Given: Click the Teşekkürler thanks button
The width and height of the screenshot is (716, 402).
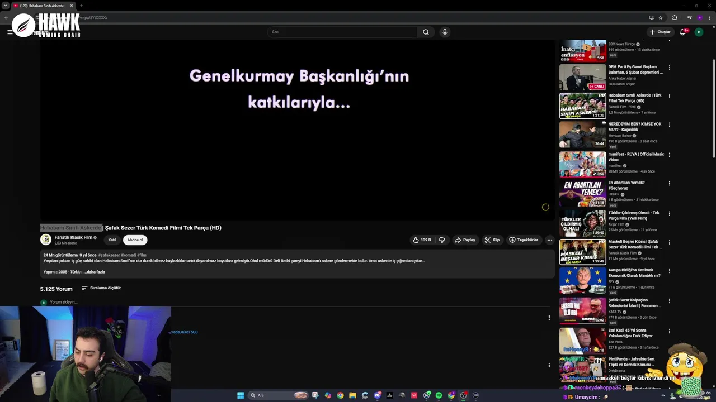Looking at the screenshot, I should 524,240.
